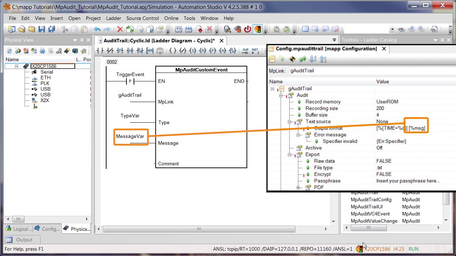Collapse the X20CP1586 tree node

point(16,66)
